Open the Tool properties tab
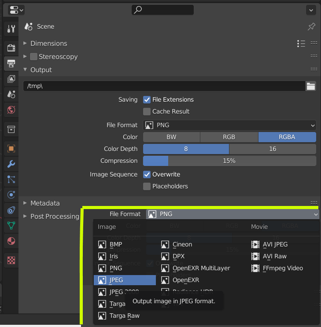The image size is (321, 327). pos(11,29)
